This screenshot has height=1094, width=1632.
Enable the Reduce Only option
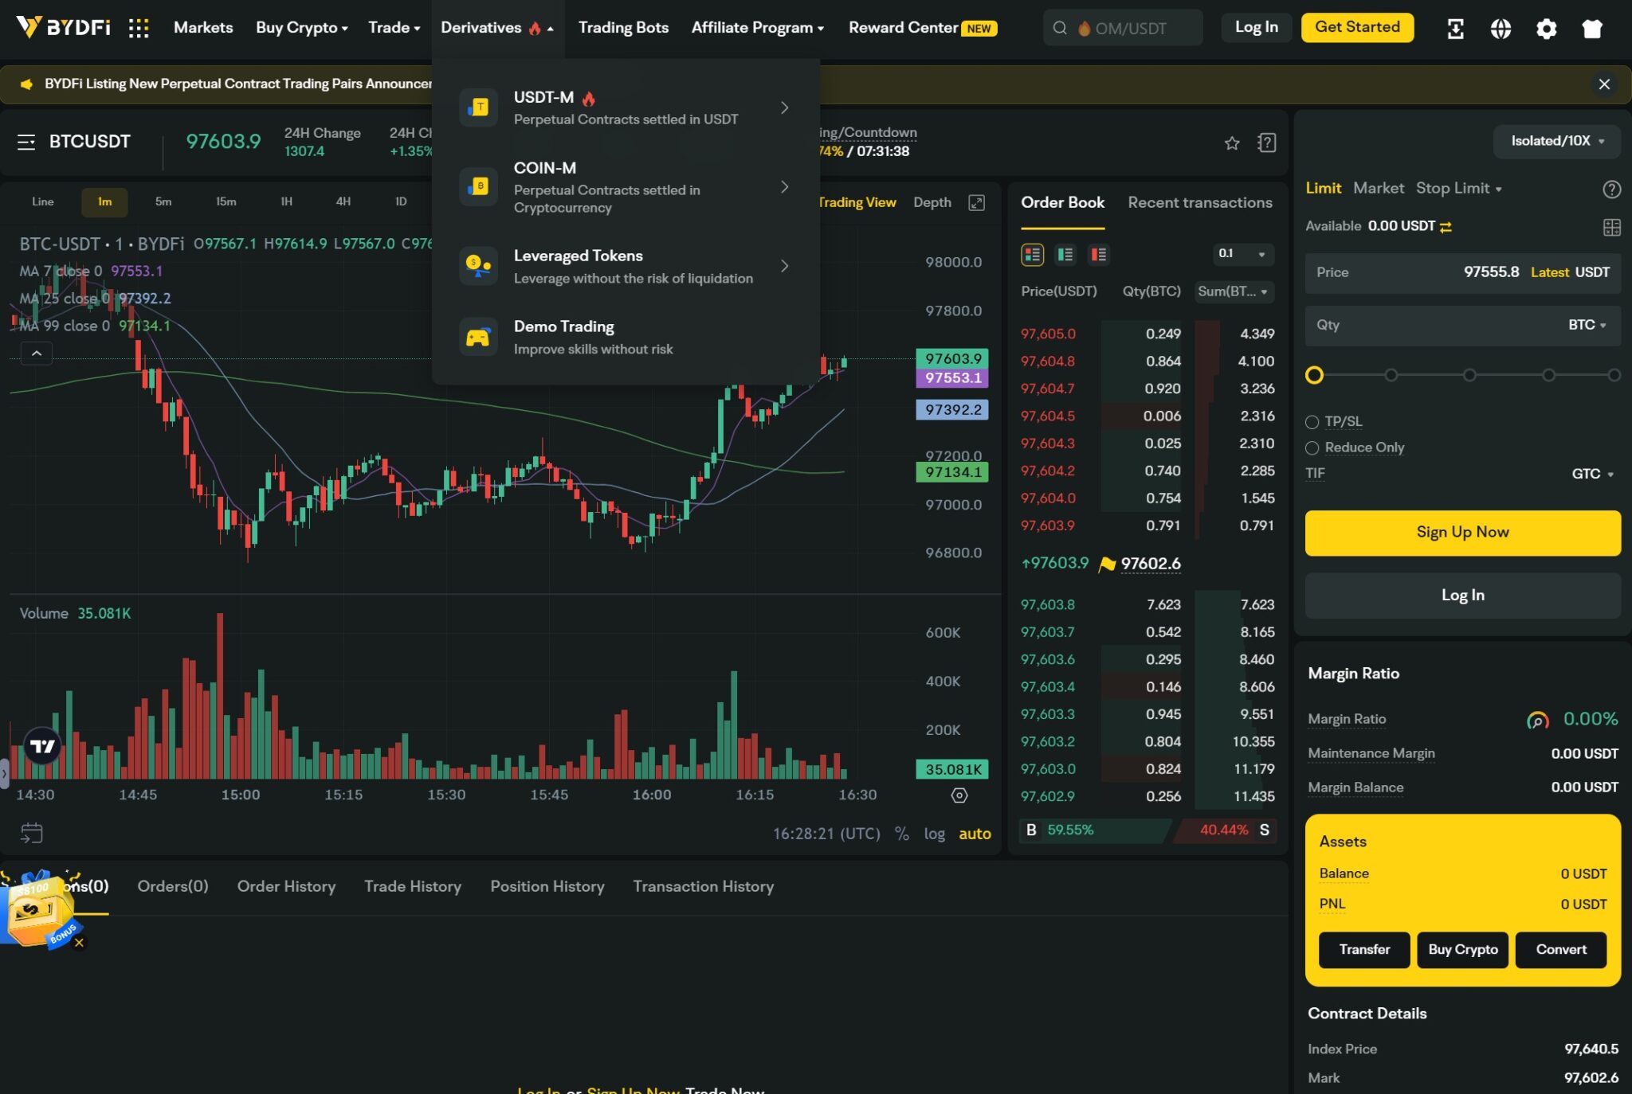click(1312, 448)
